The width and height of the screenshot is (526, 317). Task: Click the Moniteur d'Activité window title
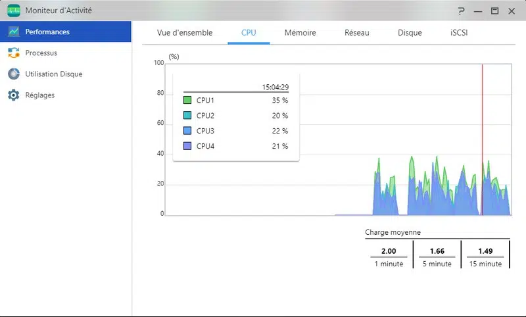click(x=59, y=11)
